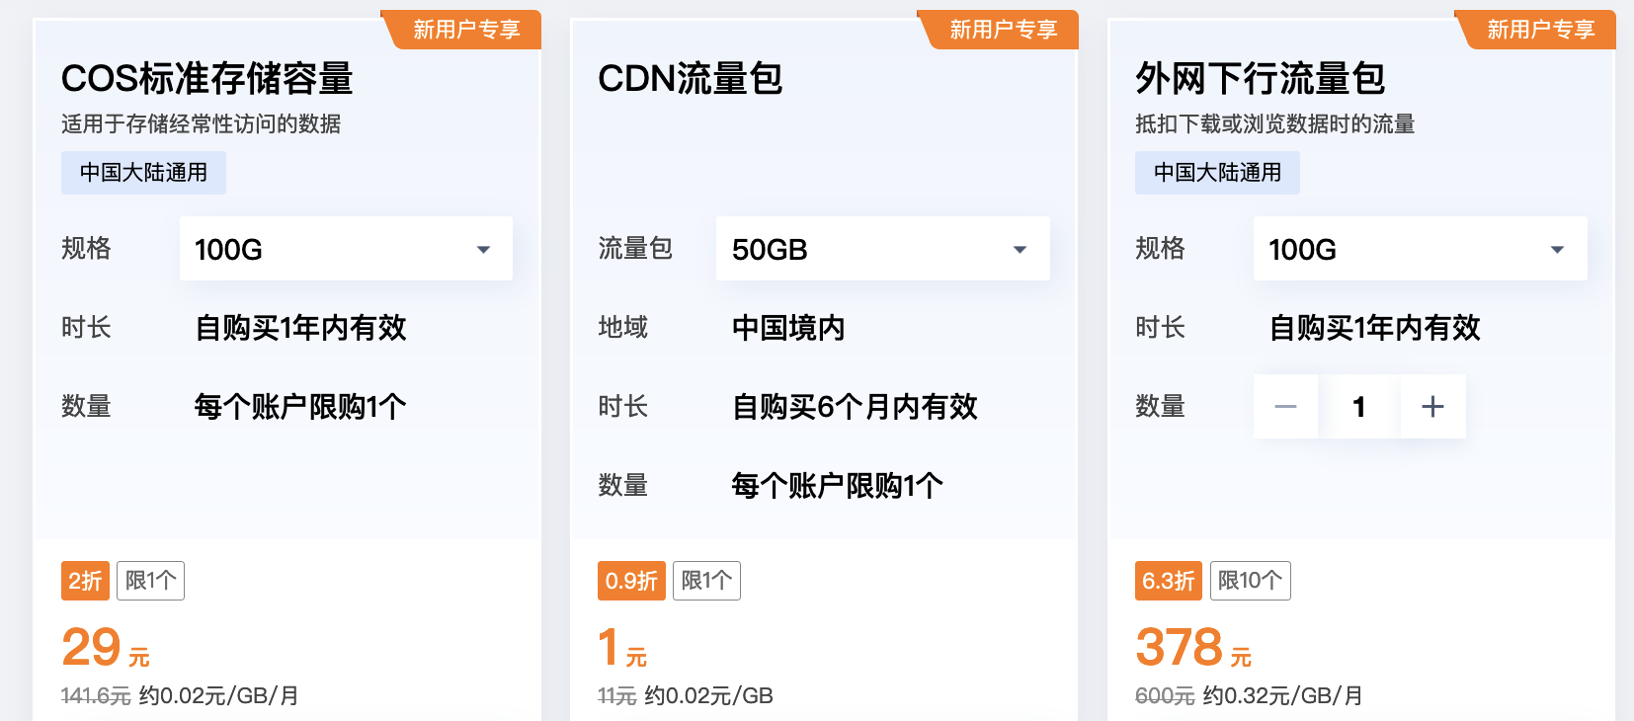Click the 限1个 limit label on CDN card

pos(706,581)
